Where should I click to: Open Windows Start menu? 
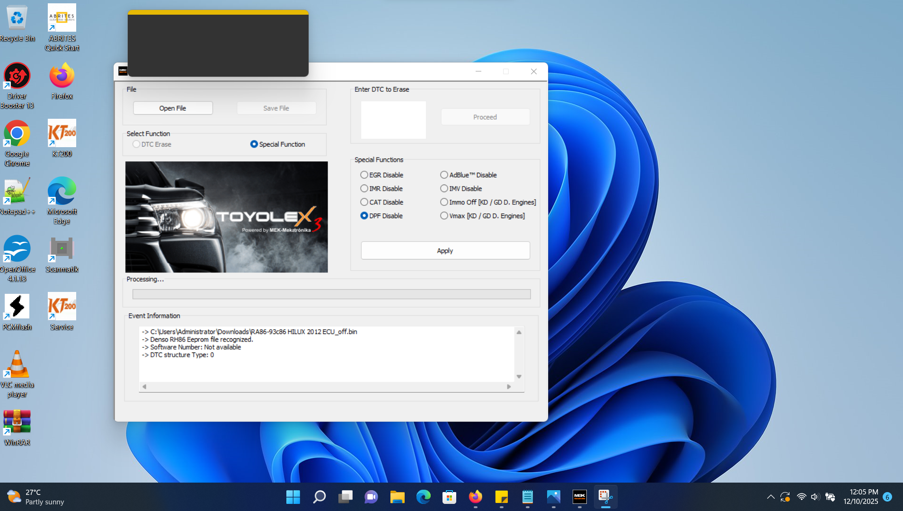[293, 497]
